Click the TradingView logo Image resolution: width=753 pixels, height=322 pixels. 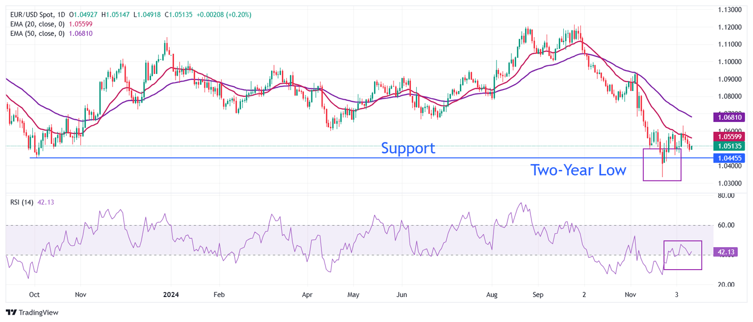(x=32, y=312)
